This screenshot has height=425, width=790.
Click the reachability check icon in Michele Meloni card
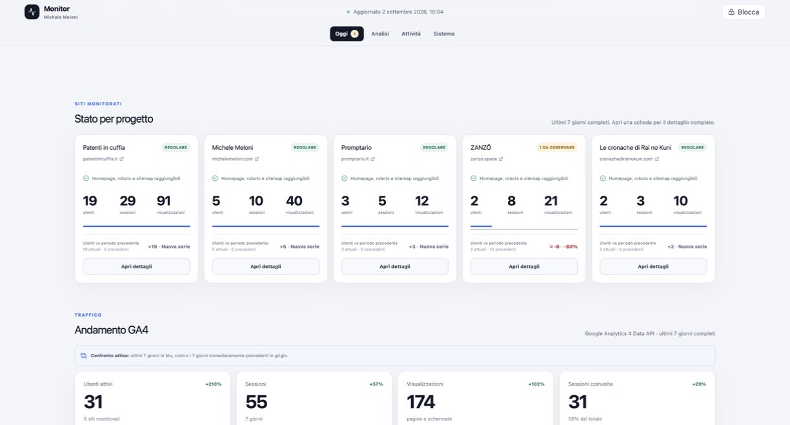[x=215, y=178]
